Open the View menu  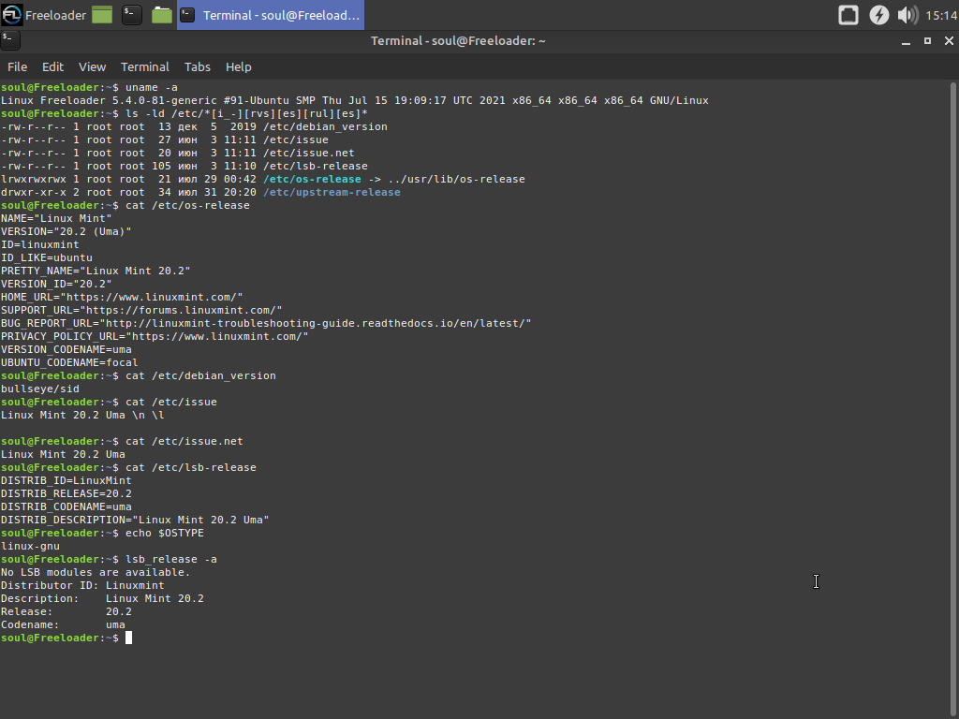click(x=92, y=66)
